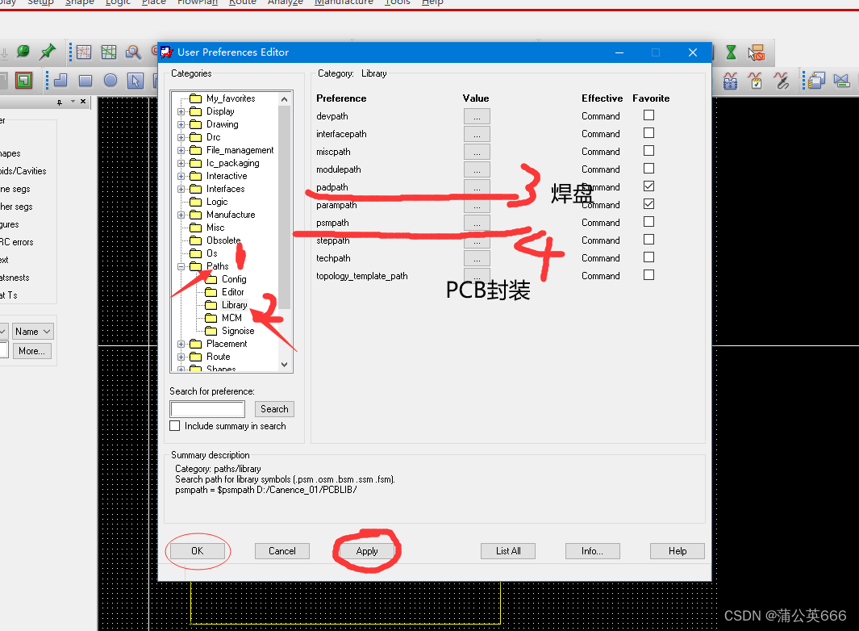Select the rectangle shape tool

coord(85,80)
